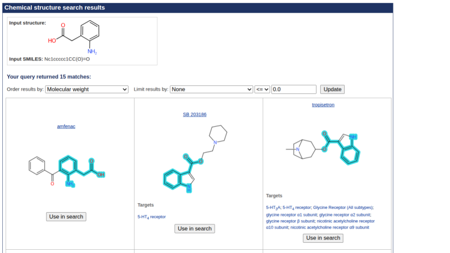Expand the Limit results by dropdown
The height and width of the screenshot is (253, 450).
pos(211,89)
